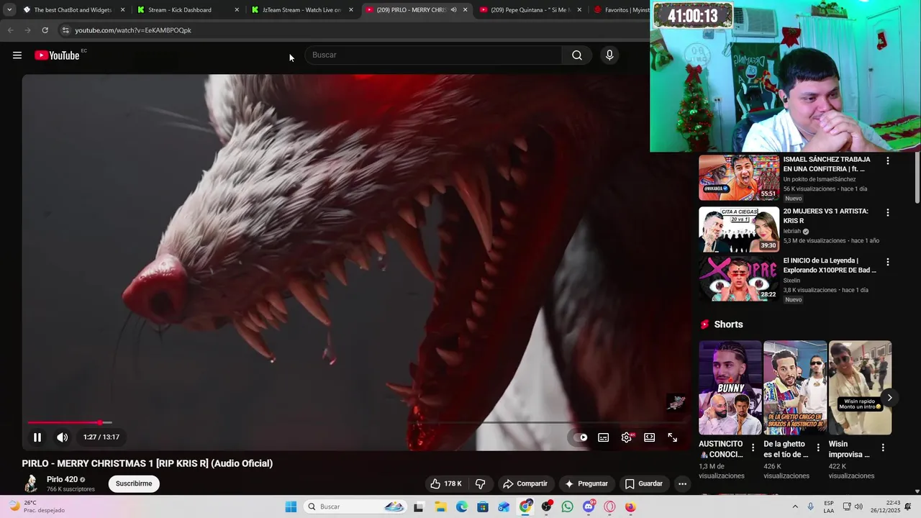This screenshot has height=518, width=921.
Task: Click the Buscar search field on YouTube
Action: click(x=434, y=55)
